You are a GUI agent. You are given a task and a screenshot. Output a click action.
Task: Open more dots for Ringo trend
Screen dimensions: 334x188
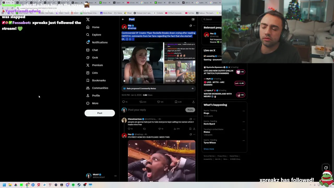pos(244,111)
